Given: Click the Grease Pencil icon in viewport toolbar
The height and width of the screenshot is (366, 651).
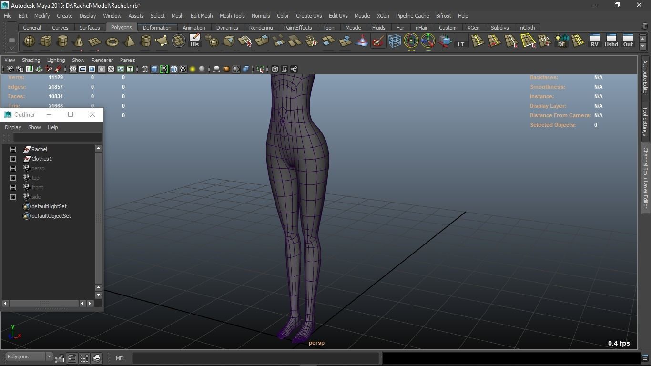Looking at the screenshot, I should click(58, 69).
